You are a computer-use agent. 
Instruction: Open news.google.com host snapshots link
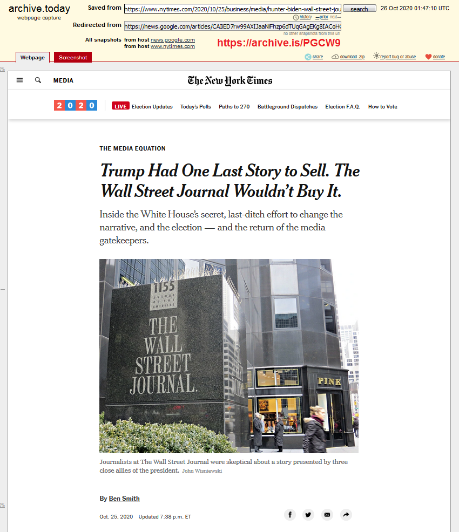[173, 40]
